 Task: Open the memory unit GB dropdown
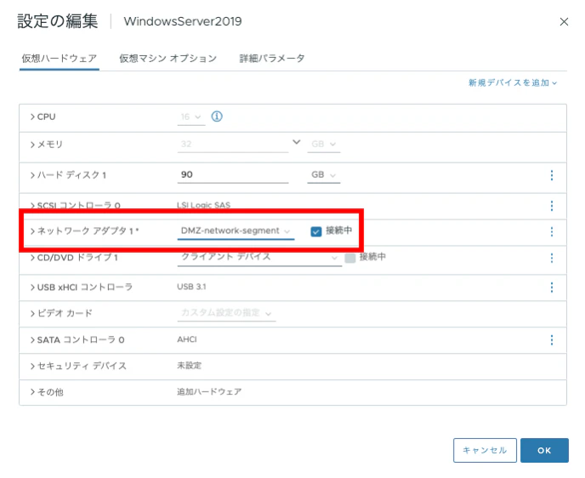323,144
